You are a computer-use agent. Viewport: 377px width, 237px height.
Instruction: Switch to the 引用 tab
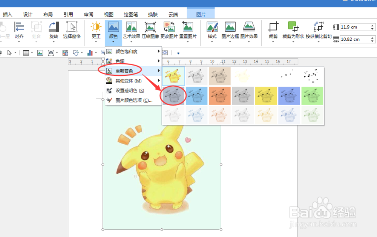(68, 14)
